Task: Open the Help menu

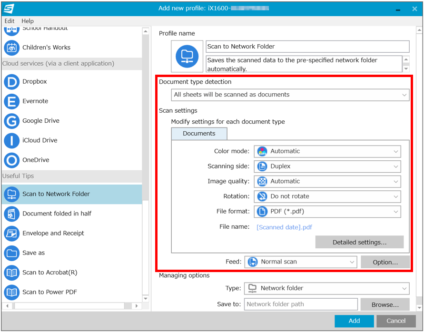Action: 28,21
